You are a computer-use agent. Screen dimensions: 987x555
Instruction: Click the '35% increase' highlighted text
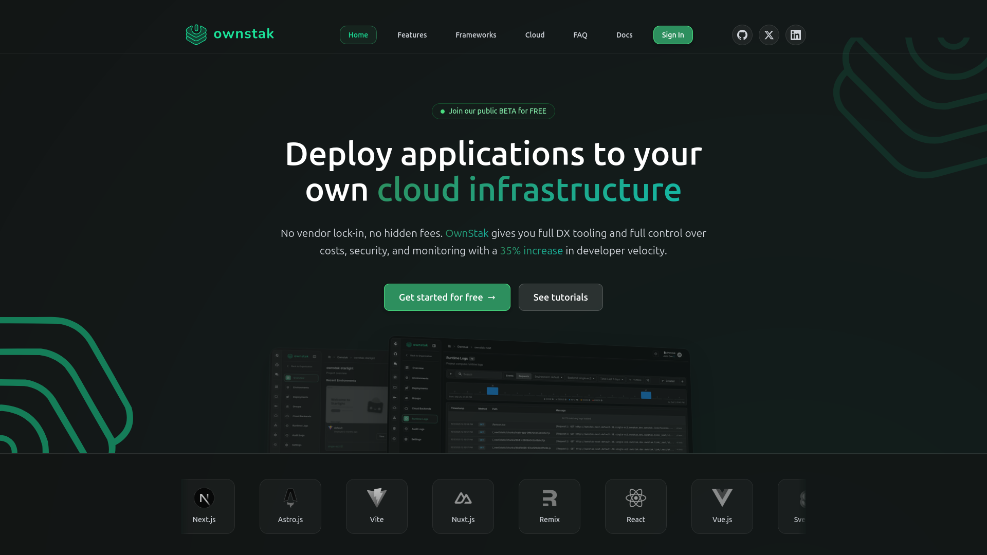click(532, 251)
